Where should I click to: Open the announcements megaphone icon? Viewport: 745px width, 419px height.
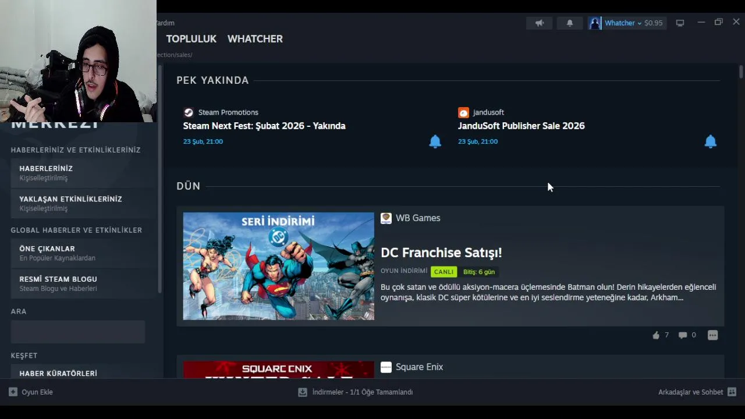540,23
